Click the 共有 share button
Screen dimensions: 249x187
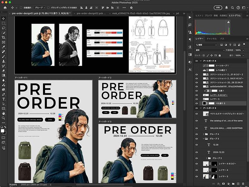point(218,7)
